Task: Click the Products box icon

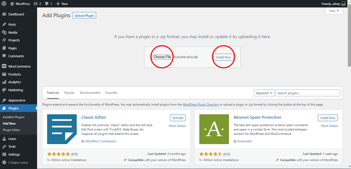Action: point(4,74)
